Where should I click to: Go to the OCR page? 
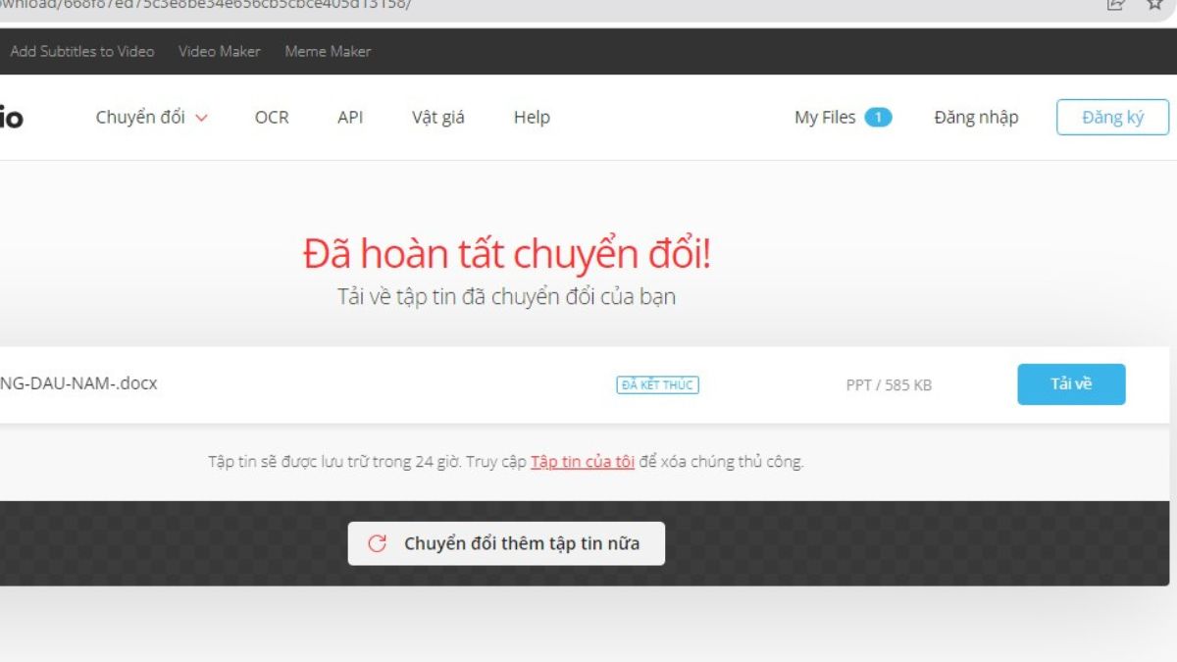(272, 117)
